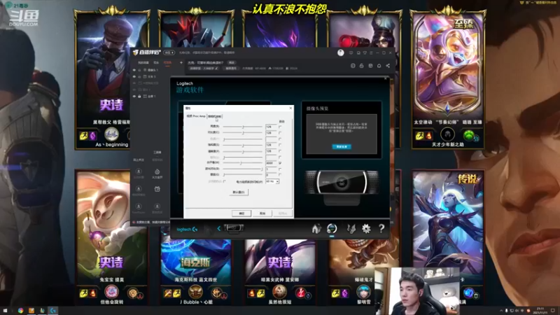Open the Logitech gear settings icon

coord(366,229)
